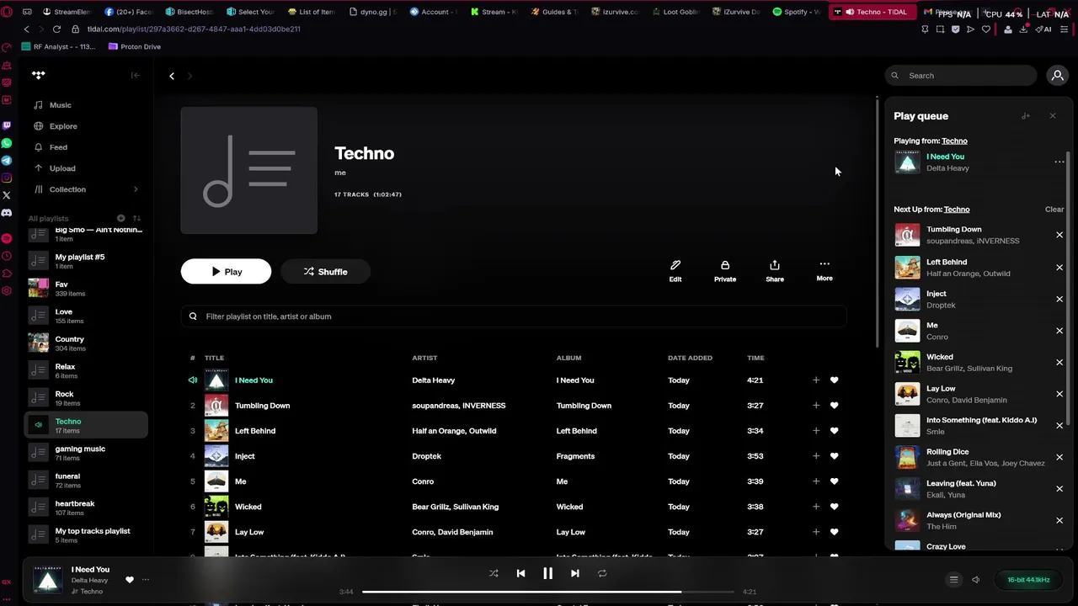Shuffle the Techno playlist

pos(325,272)
